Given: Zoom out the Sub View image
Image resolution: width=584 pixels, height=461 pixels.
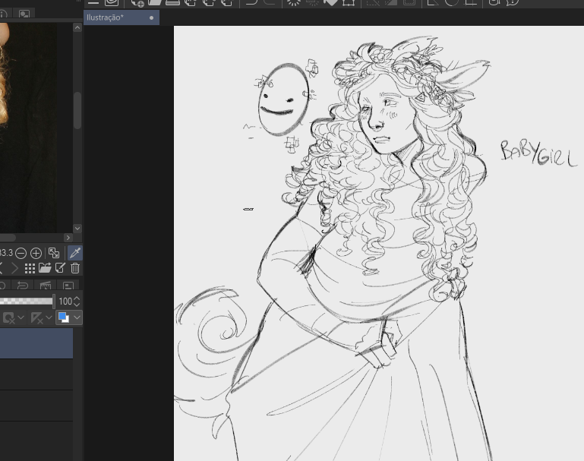Looking at the screenshot, I should 21,254.
